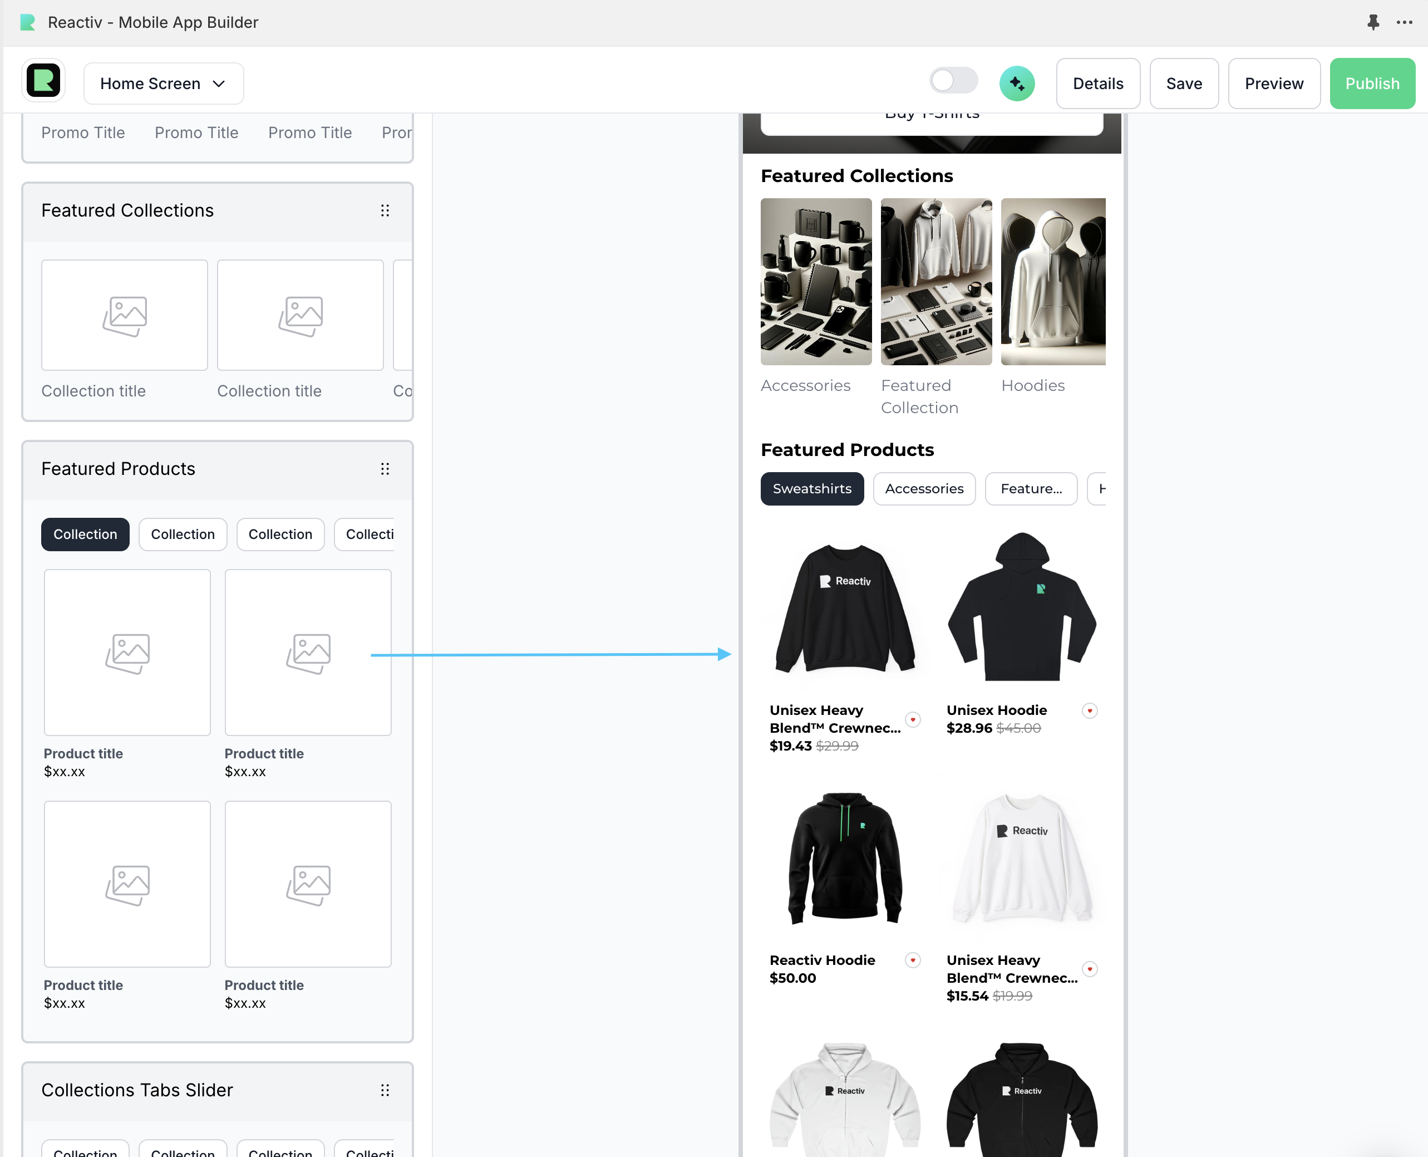Screen dimensions: 1428x1157
Task: Click the Accessories collection image in preview
Action: point(815,281)
